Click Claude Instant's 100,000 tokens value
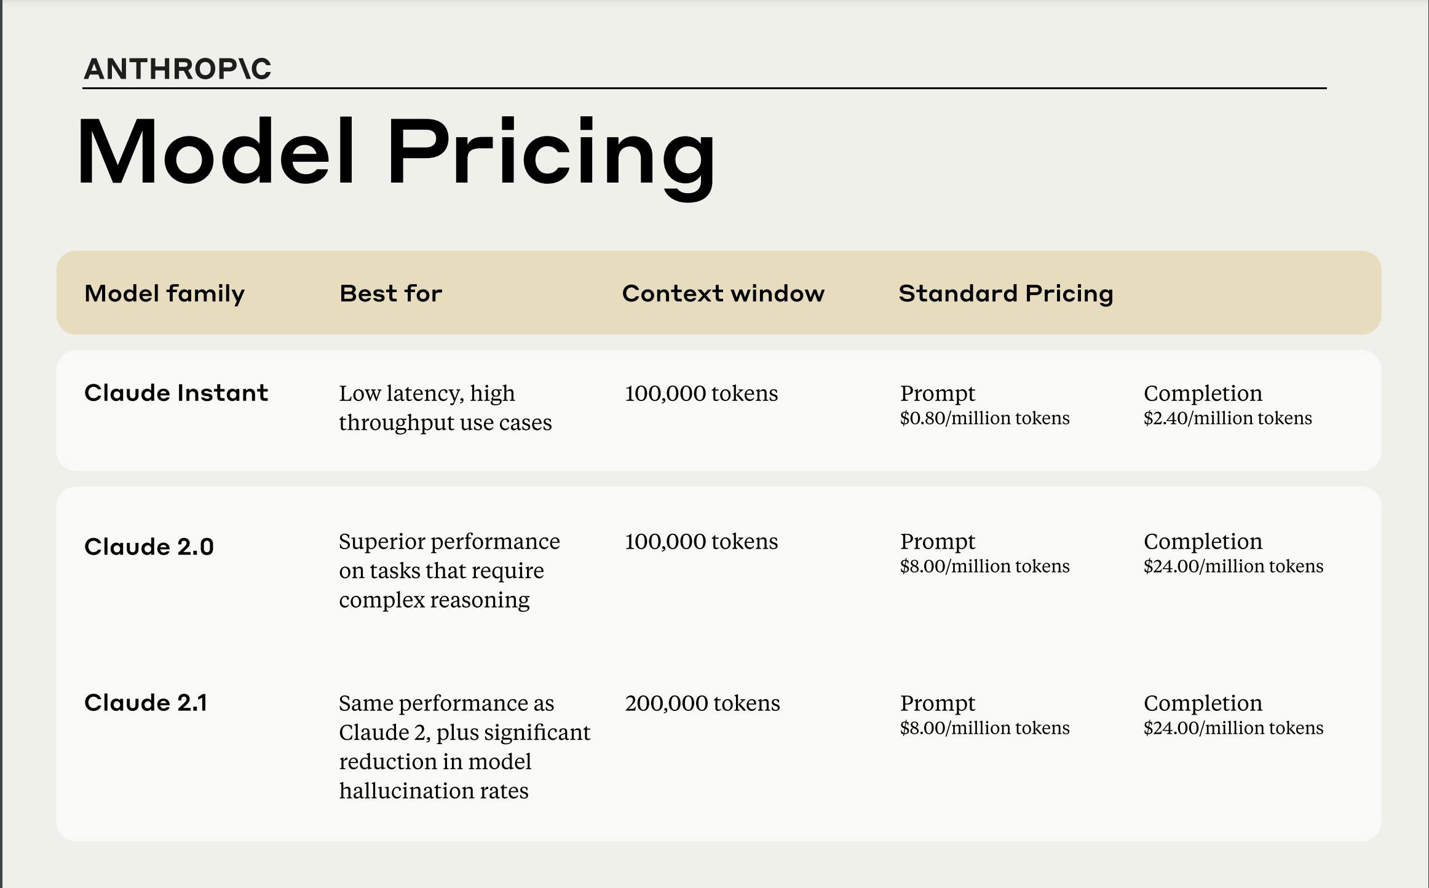This screenshot has height=888, width=1429. [701, 393]
